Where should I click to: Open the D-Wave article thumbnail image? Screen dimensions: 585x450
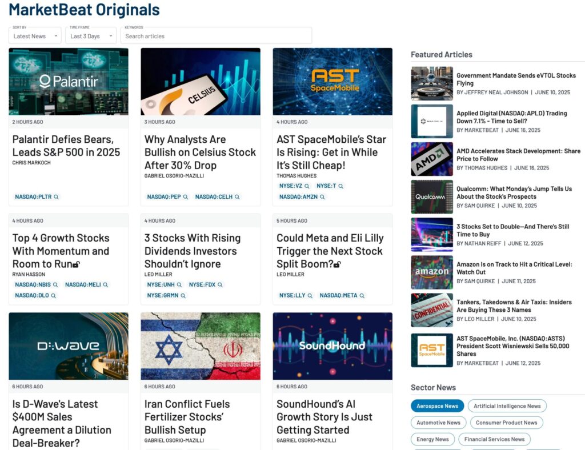click(x=69, y=346)
